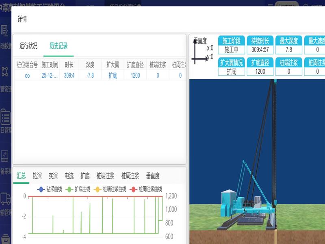Toggle the 钻深曲线 legend series
This screenshot has width=325, height=244.
49,189
